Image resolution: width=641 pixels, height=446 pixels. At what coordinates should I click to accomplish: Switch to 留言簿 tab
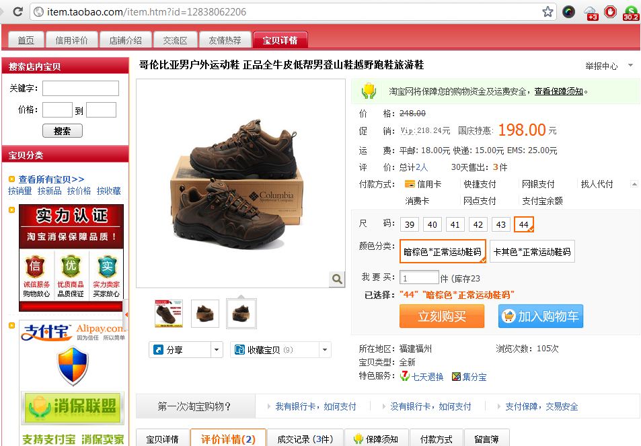(486, 439)
